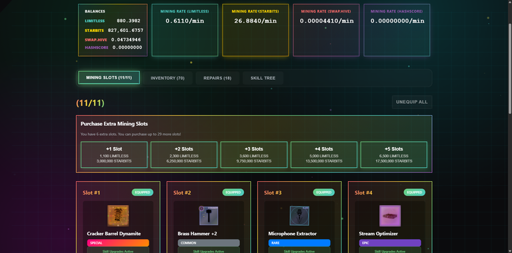Click the Mining Rate (HASHSCORE) panel
The image size is (512, 253).
[x=397, y=30]
